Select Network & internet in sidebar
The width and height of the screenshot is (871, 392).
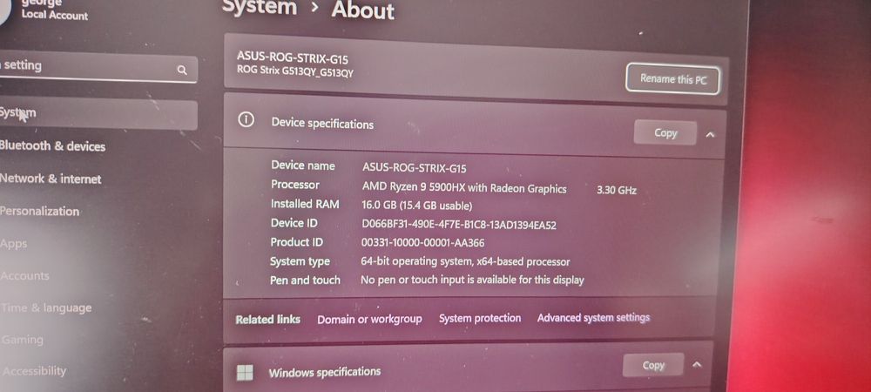tap(51, 179)
